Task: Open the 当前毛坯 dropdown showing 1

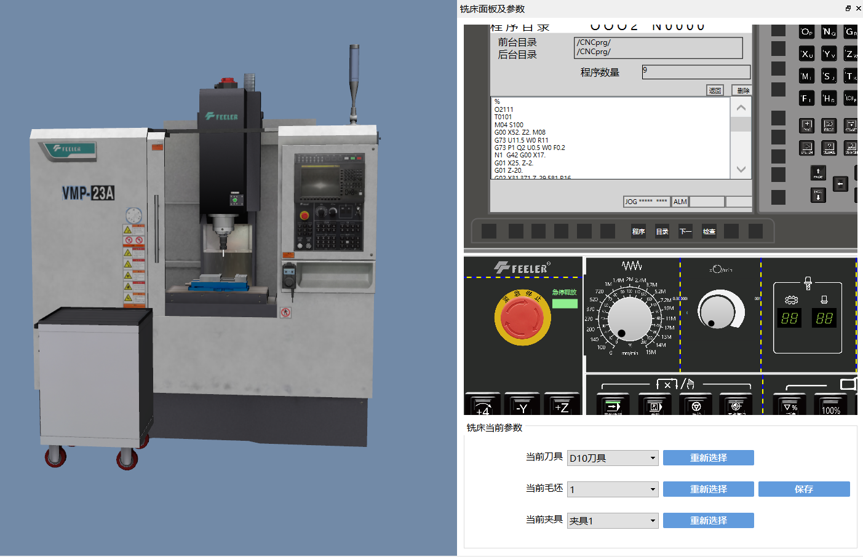Action: (x=613, y=489)
